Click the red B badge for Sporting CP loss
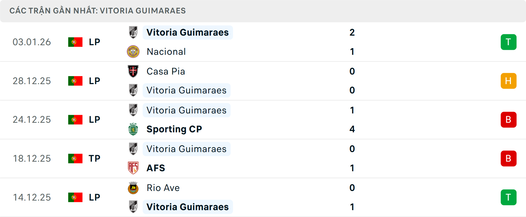The image size is (526, 217). click(508, 119)
